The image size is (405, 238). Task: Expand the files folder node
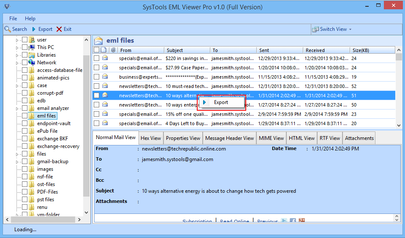pos(17,155)
